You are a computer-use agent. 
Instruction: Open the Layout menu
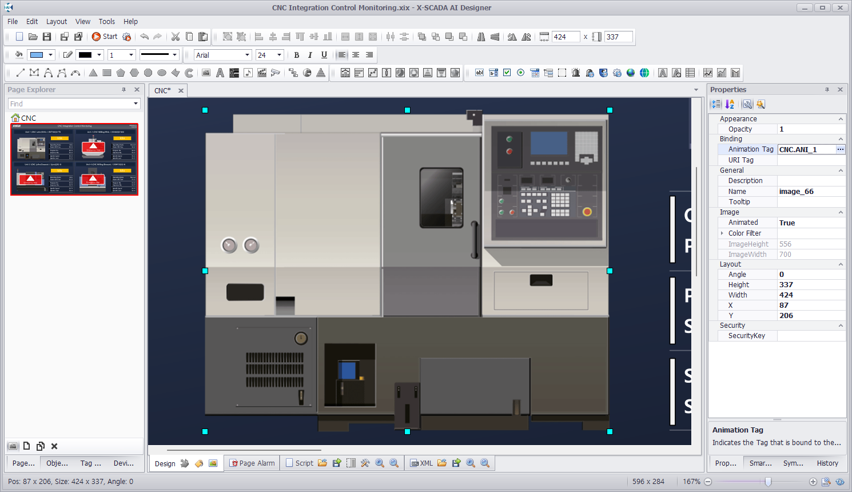click(x=57, y=22)
